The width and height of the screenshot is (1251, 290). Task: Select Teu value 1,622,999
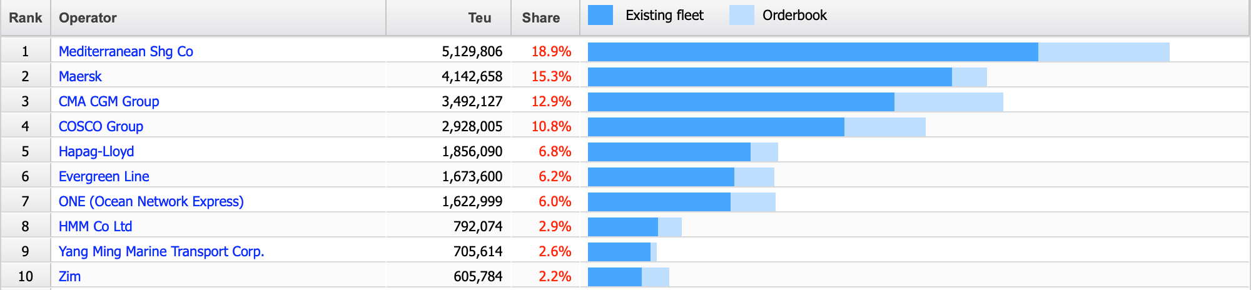(472, 201)
